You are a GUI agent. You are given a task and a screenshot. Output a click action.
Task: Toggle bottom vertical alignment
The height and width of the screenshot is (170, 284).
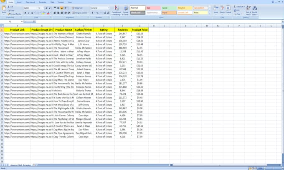(62, 8)
